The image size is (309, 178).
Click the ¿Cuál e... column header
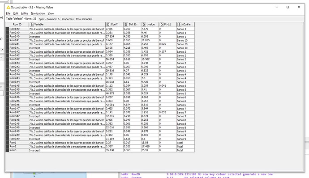click(x=186, y=25)
